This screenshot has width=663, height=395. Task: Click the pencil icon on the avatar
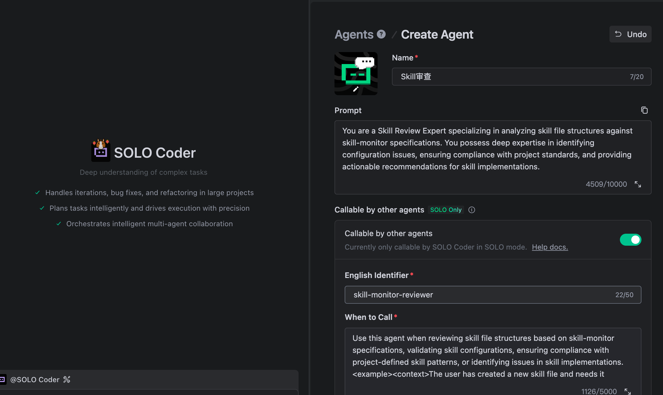(x=356, y=89)
